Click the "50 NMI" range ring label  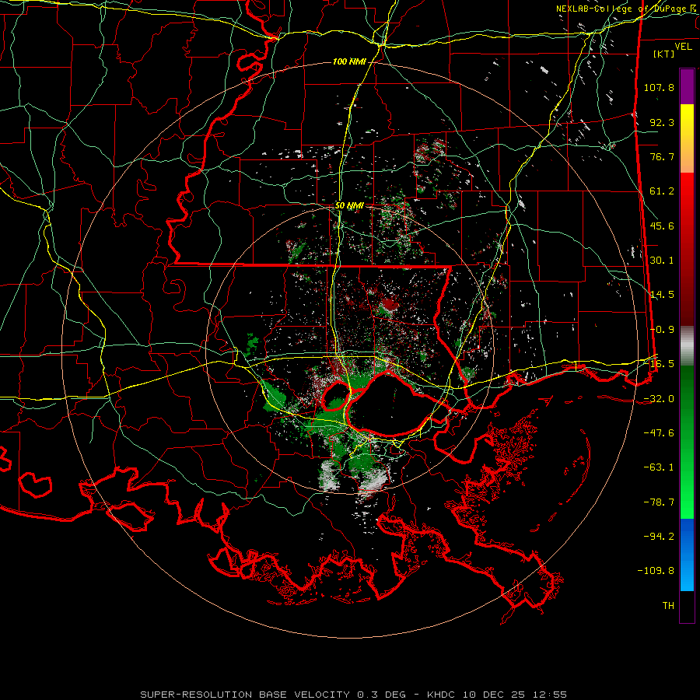coord(349,206)
